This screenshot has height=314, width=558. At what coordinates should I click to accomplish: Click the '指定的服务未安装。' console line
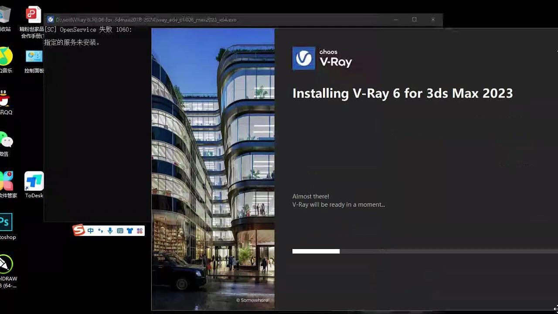[x=72, y=43]
